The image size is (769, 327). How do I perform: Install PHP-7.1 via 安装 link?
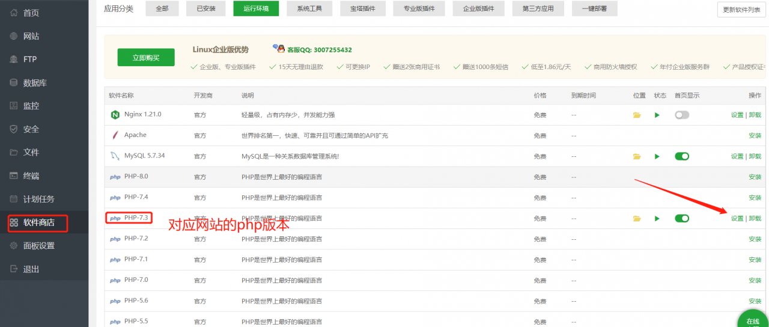(755, 260)
